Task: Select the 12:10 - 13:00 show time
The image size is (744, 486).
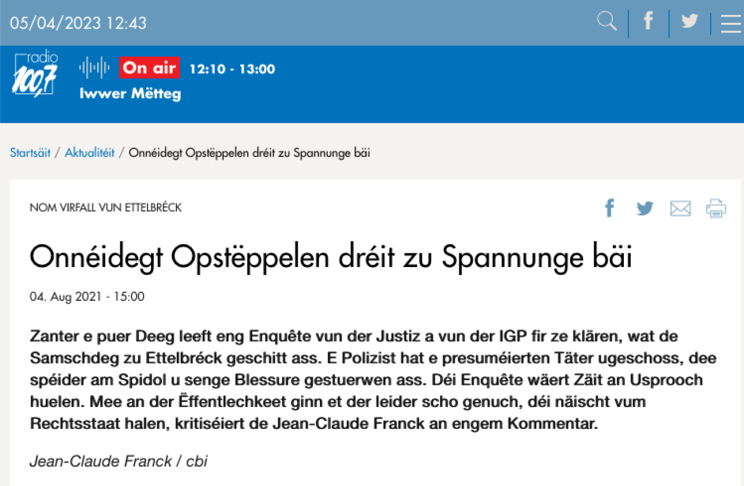Action: [x=232, y=69]
